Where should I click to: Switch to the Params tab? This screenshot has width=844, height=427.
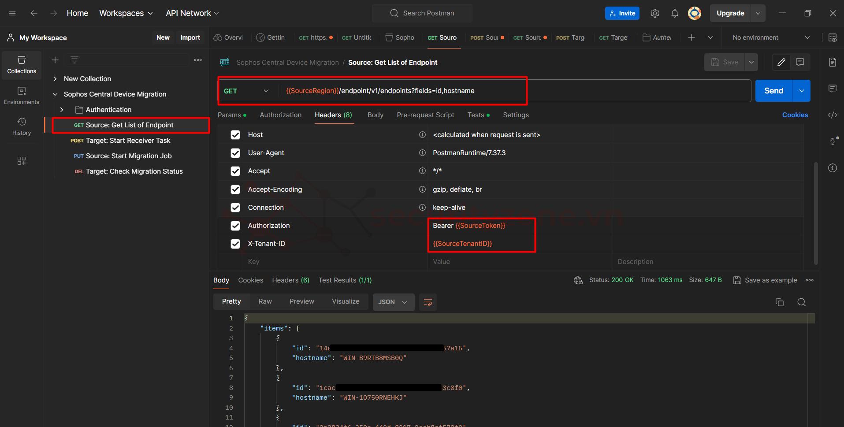tap(232, 115)
